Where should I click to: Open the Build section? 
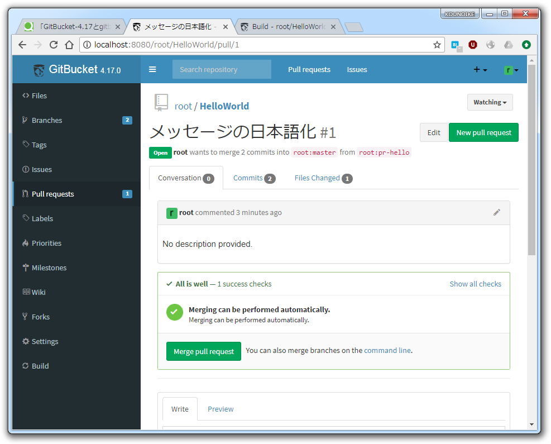[x=39, y=366]
